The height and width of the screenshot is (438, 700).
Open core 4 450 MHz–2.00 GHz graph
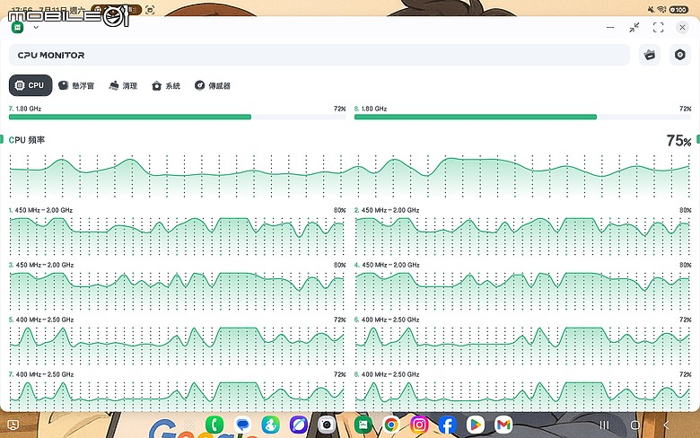pyautogui.click(x=523, y=290)
